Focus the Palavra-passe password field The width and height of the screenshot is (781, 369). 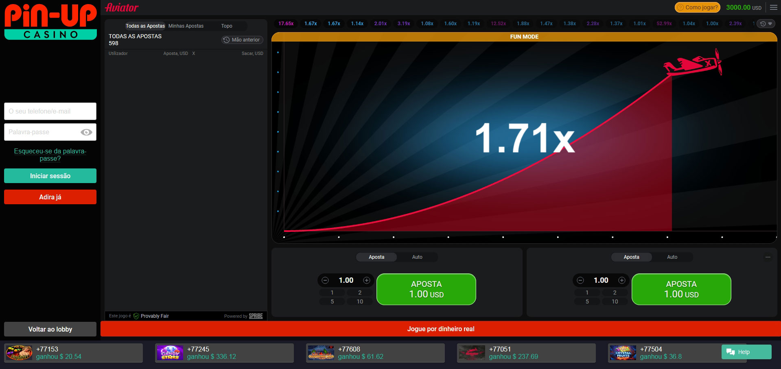coord(50,132)
